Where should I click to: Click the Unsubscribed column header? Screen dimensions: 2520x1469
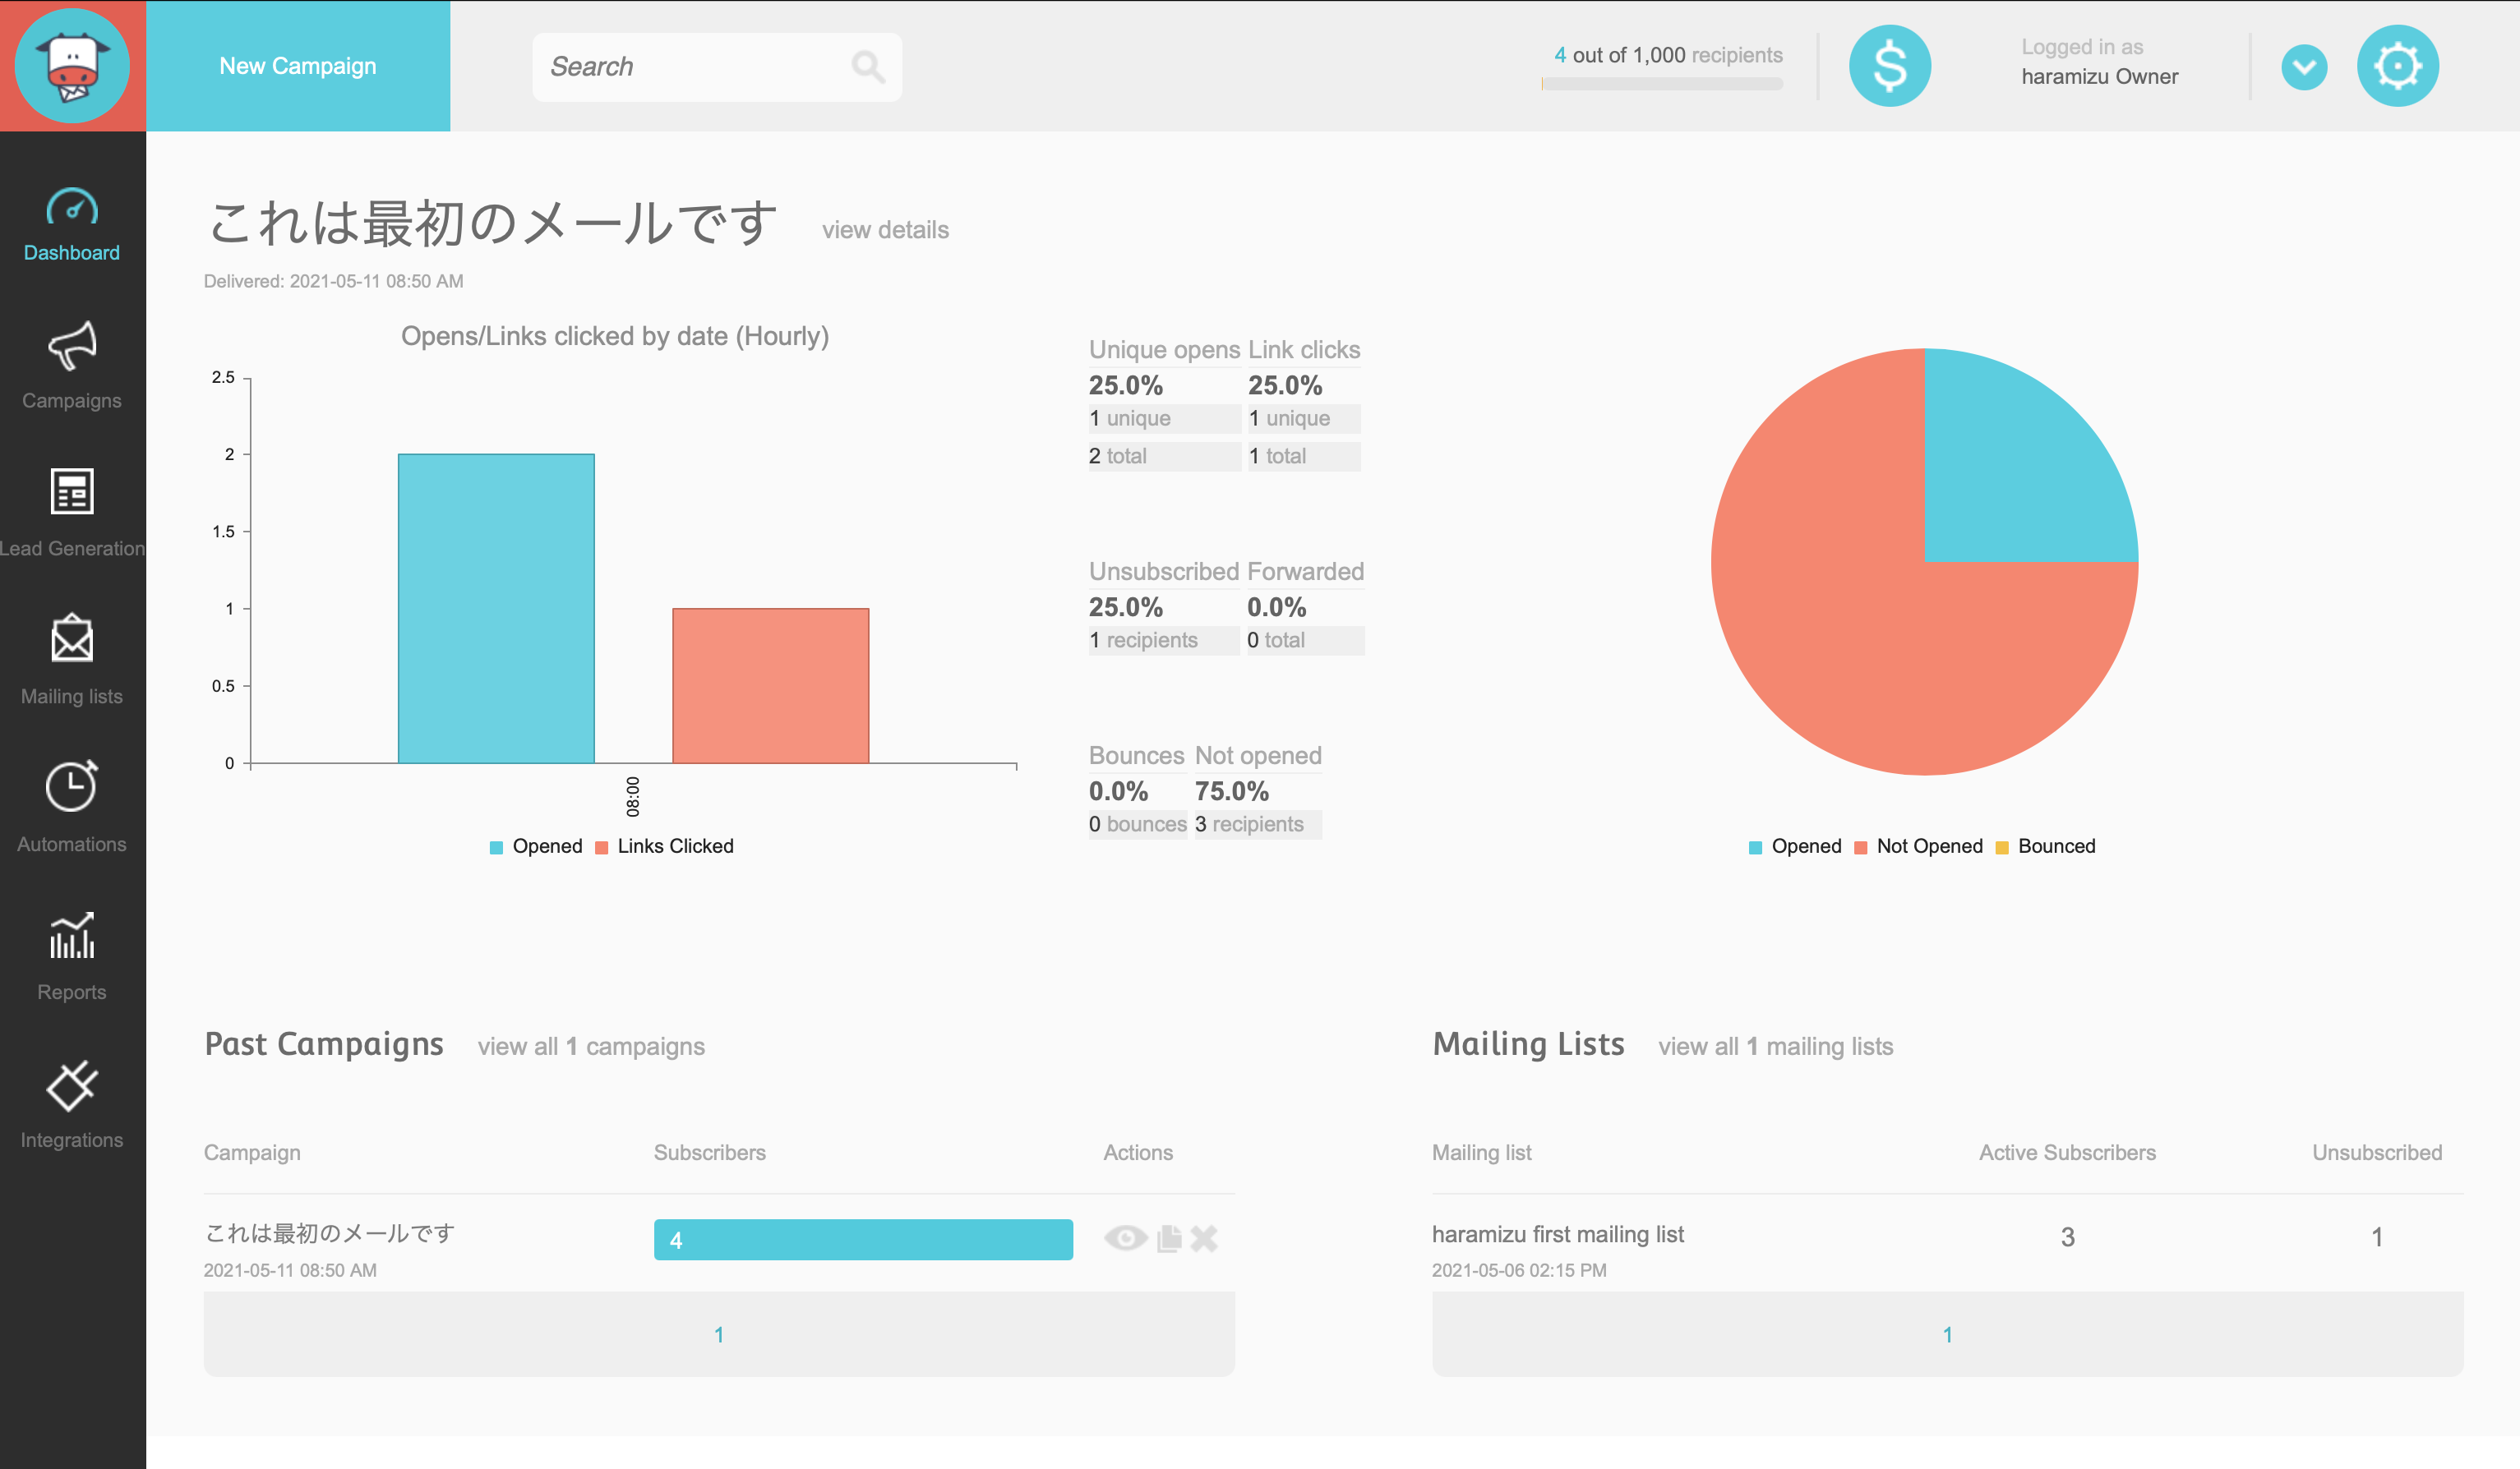[x=2376, y=1152]
